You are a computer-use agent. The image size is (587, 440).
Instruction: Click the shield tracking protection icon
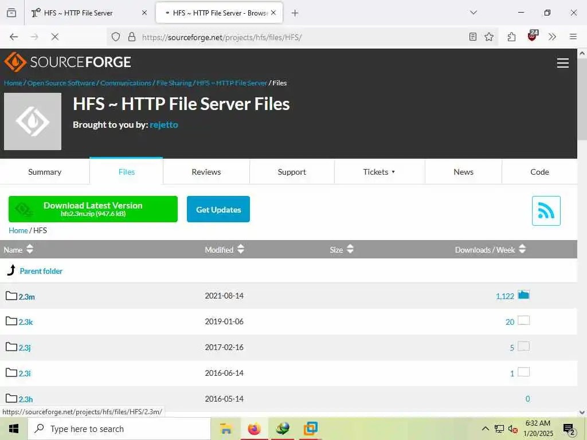116,37
